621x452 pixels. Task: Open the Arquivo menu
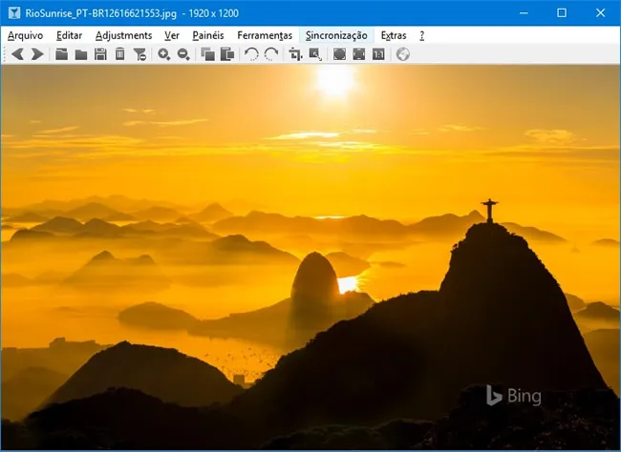click(25, 35)
